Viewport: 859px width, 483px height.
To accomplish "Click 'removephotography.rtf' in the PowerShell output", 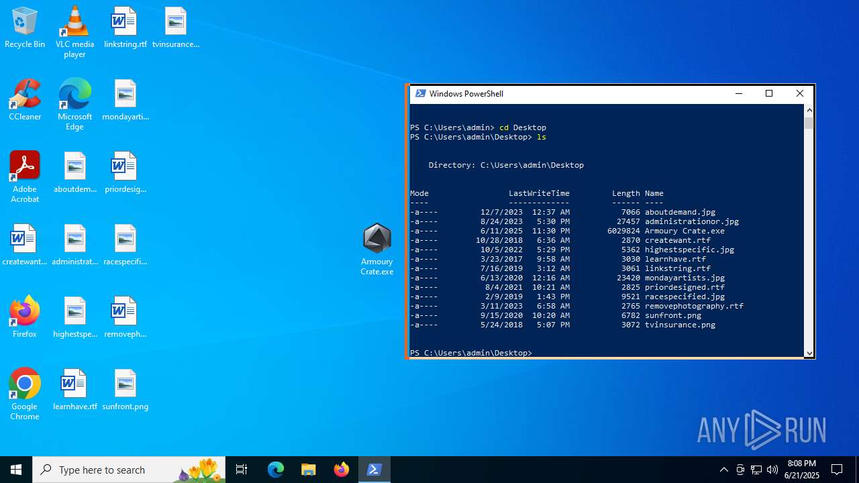I will (694, 306).
